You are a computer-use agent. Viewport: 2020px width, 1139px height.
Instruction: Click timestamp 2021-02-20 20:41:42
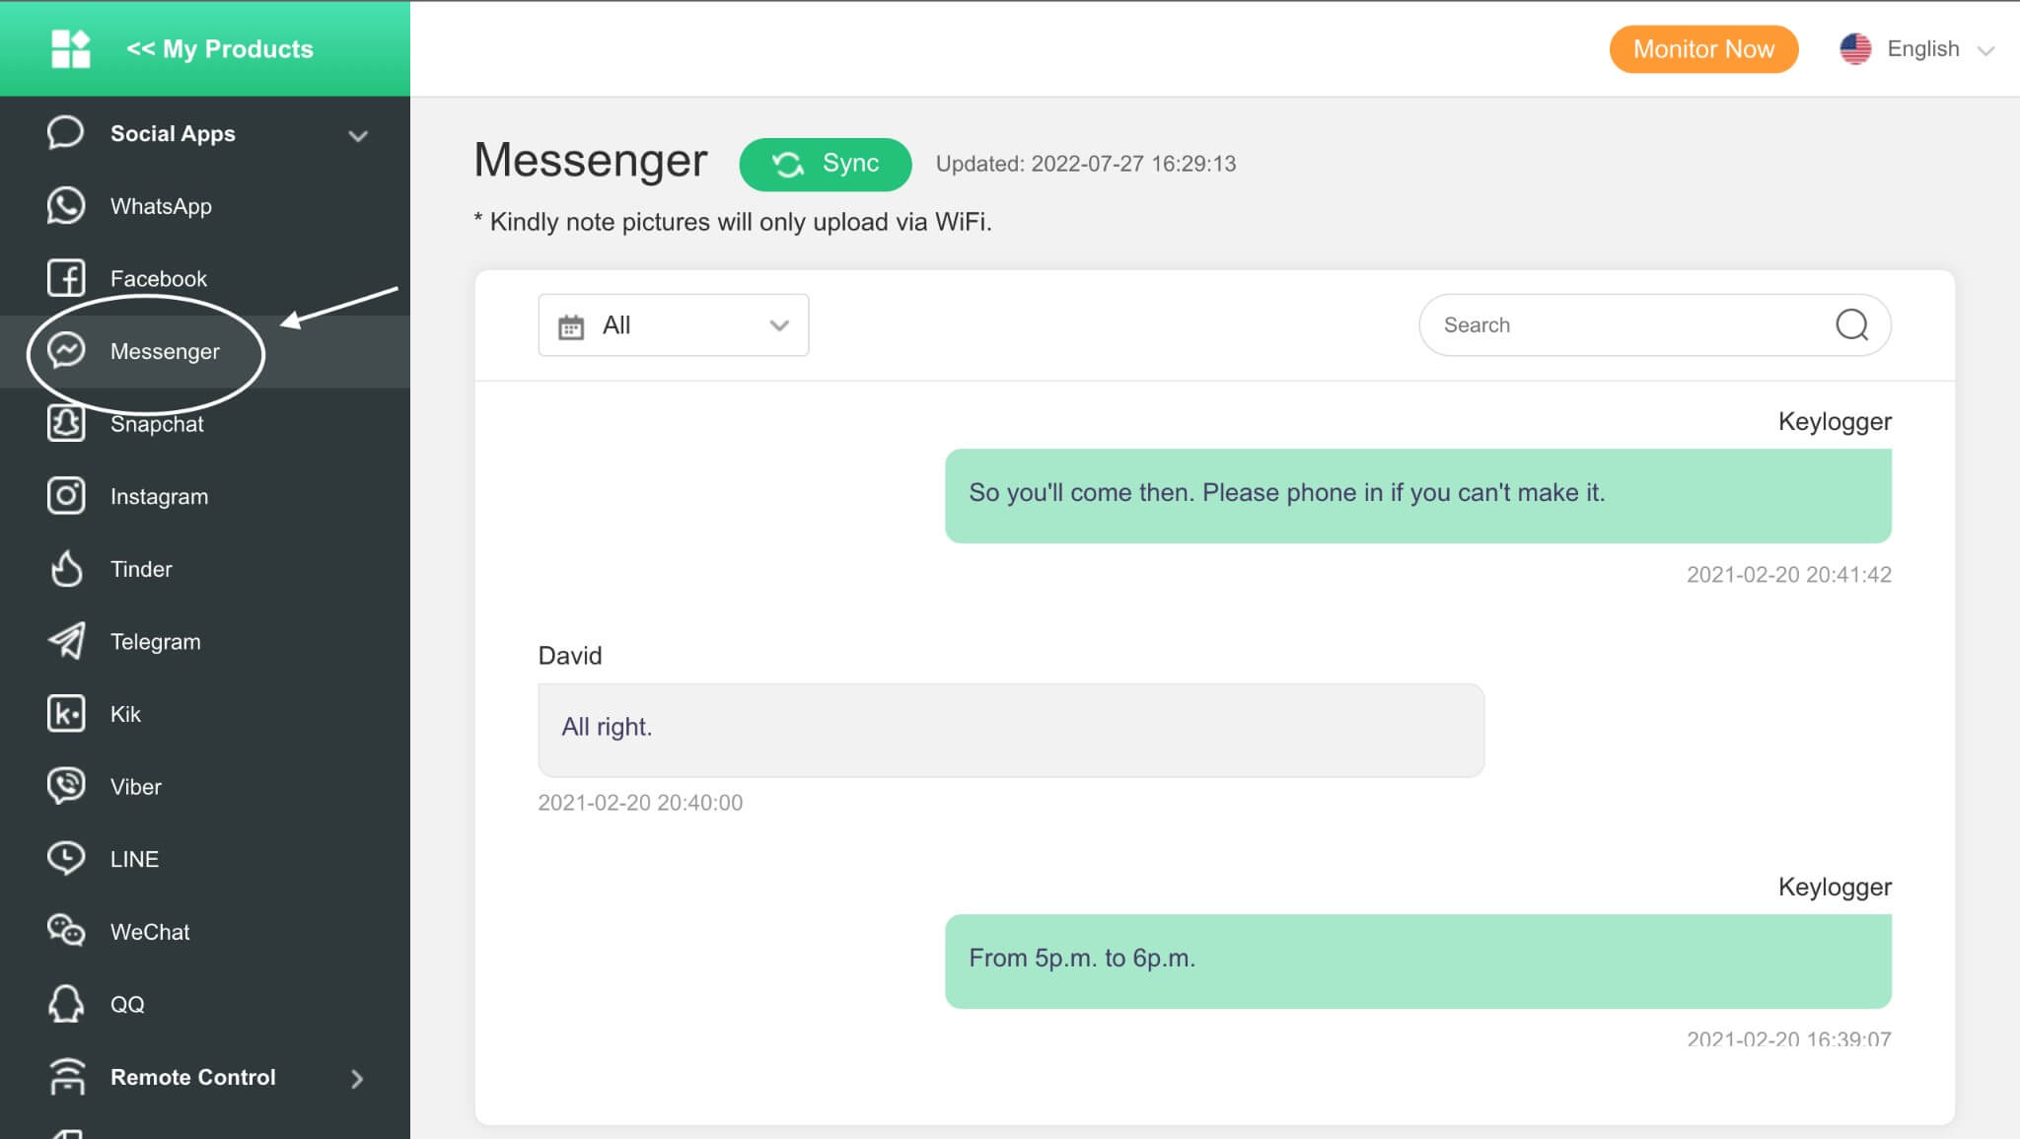click(1788, 574)
